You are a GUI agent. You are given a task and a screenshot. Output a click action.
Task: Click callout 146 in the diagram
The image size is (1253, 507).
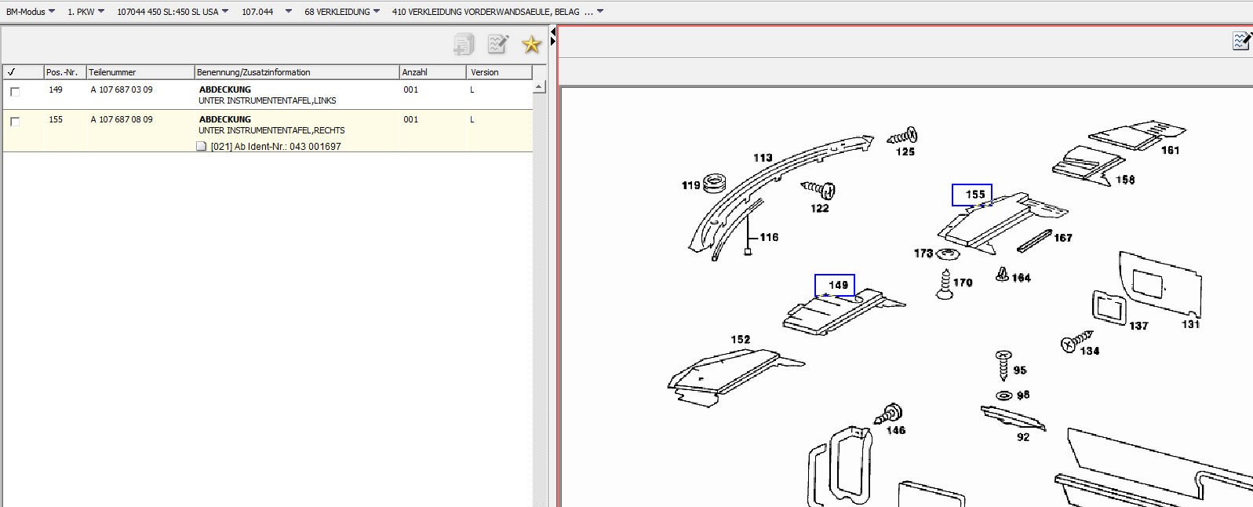(896, 430)
